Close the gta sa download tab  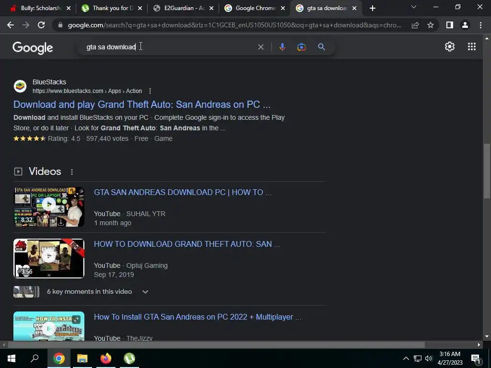click(354, 8)
